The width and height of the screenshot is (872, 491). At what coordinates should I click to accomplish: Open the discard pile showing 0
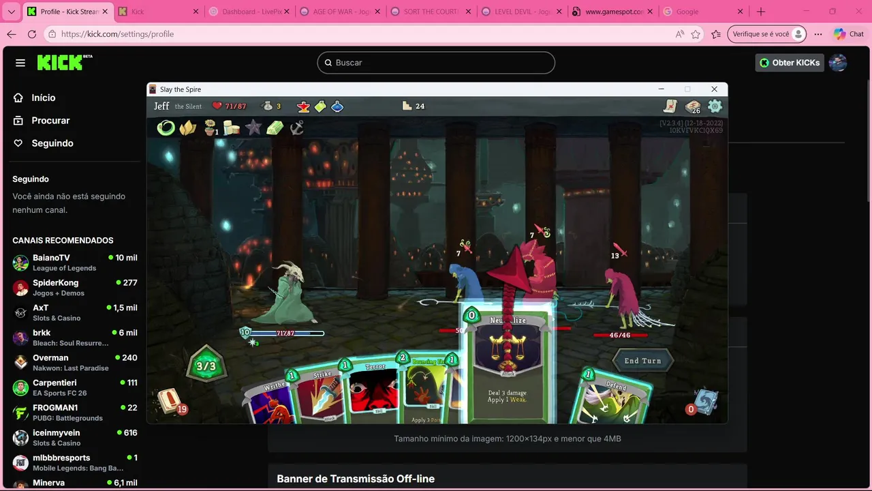(x=705, y=402)
